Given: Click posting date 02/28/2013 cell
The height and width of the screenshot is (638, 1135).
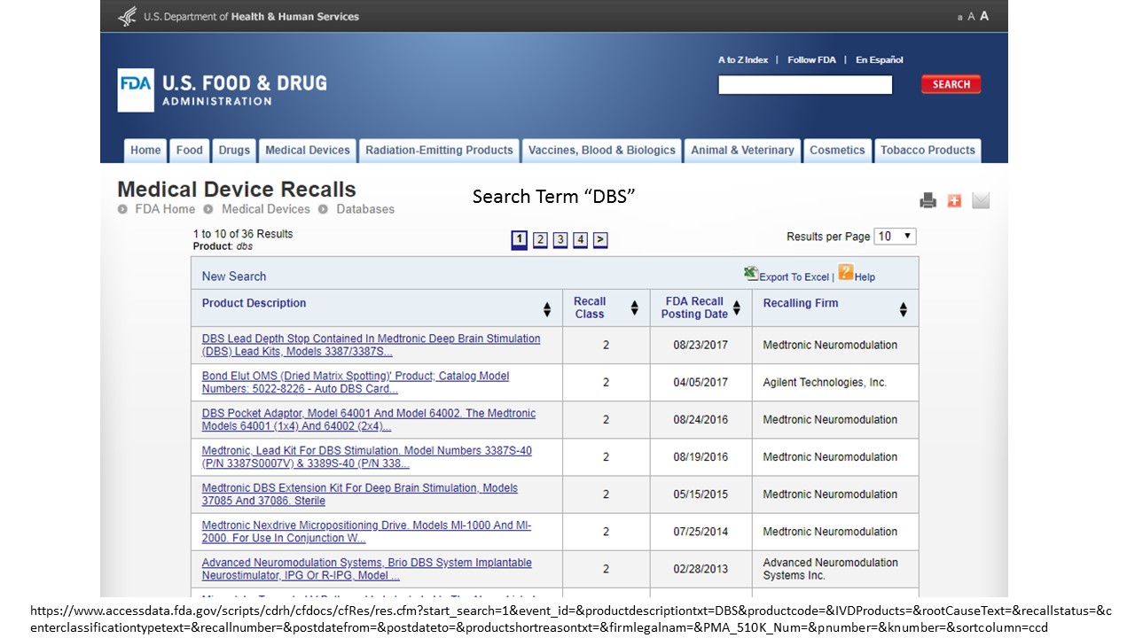Looking at the screenshot, I should (x=701, y=568).
